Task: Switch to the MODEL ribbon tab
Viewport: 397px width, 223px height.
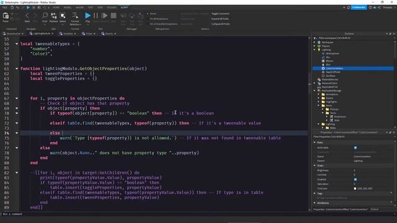Action: pos(68,7)
